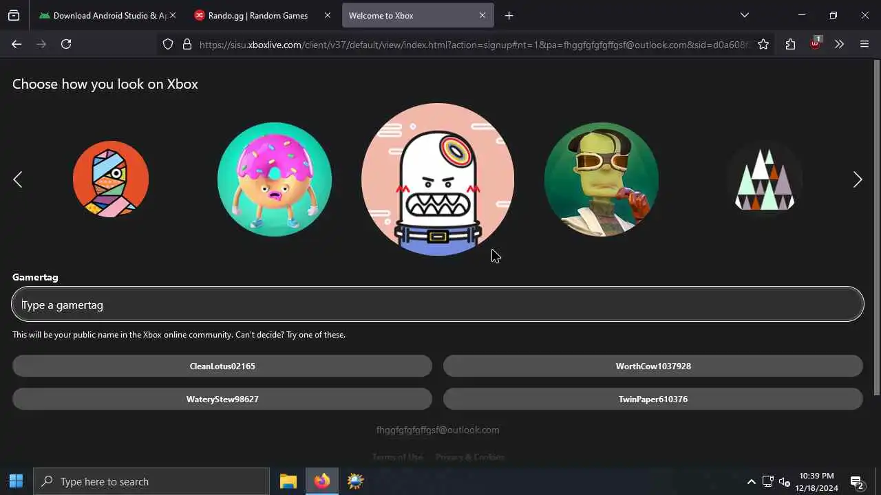Screen dimensions: 881x495
Task: Open the Privacy & Cookies link
Action: [470, 457]
